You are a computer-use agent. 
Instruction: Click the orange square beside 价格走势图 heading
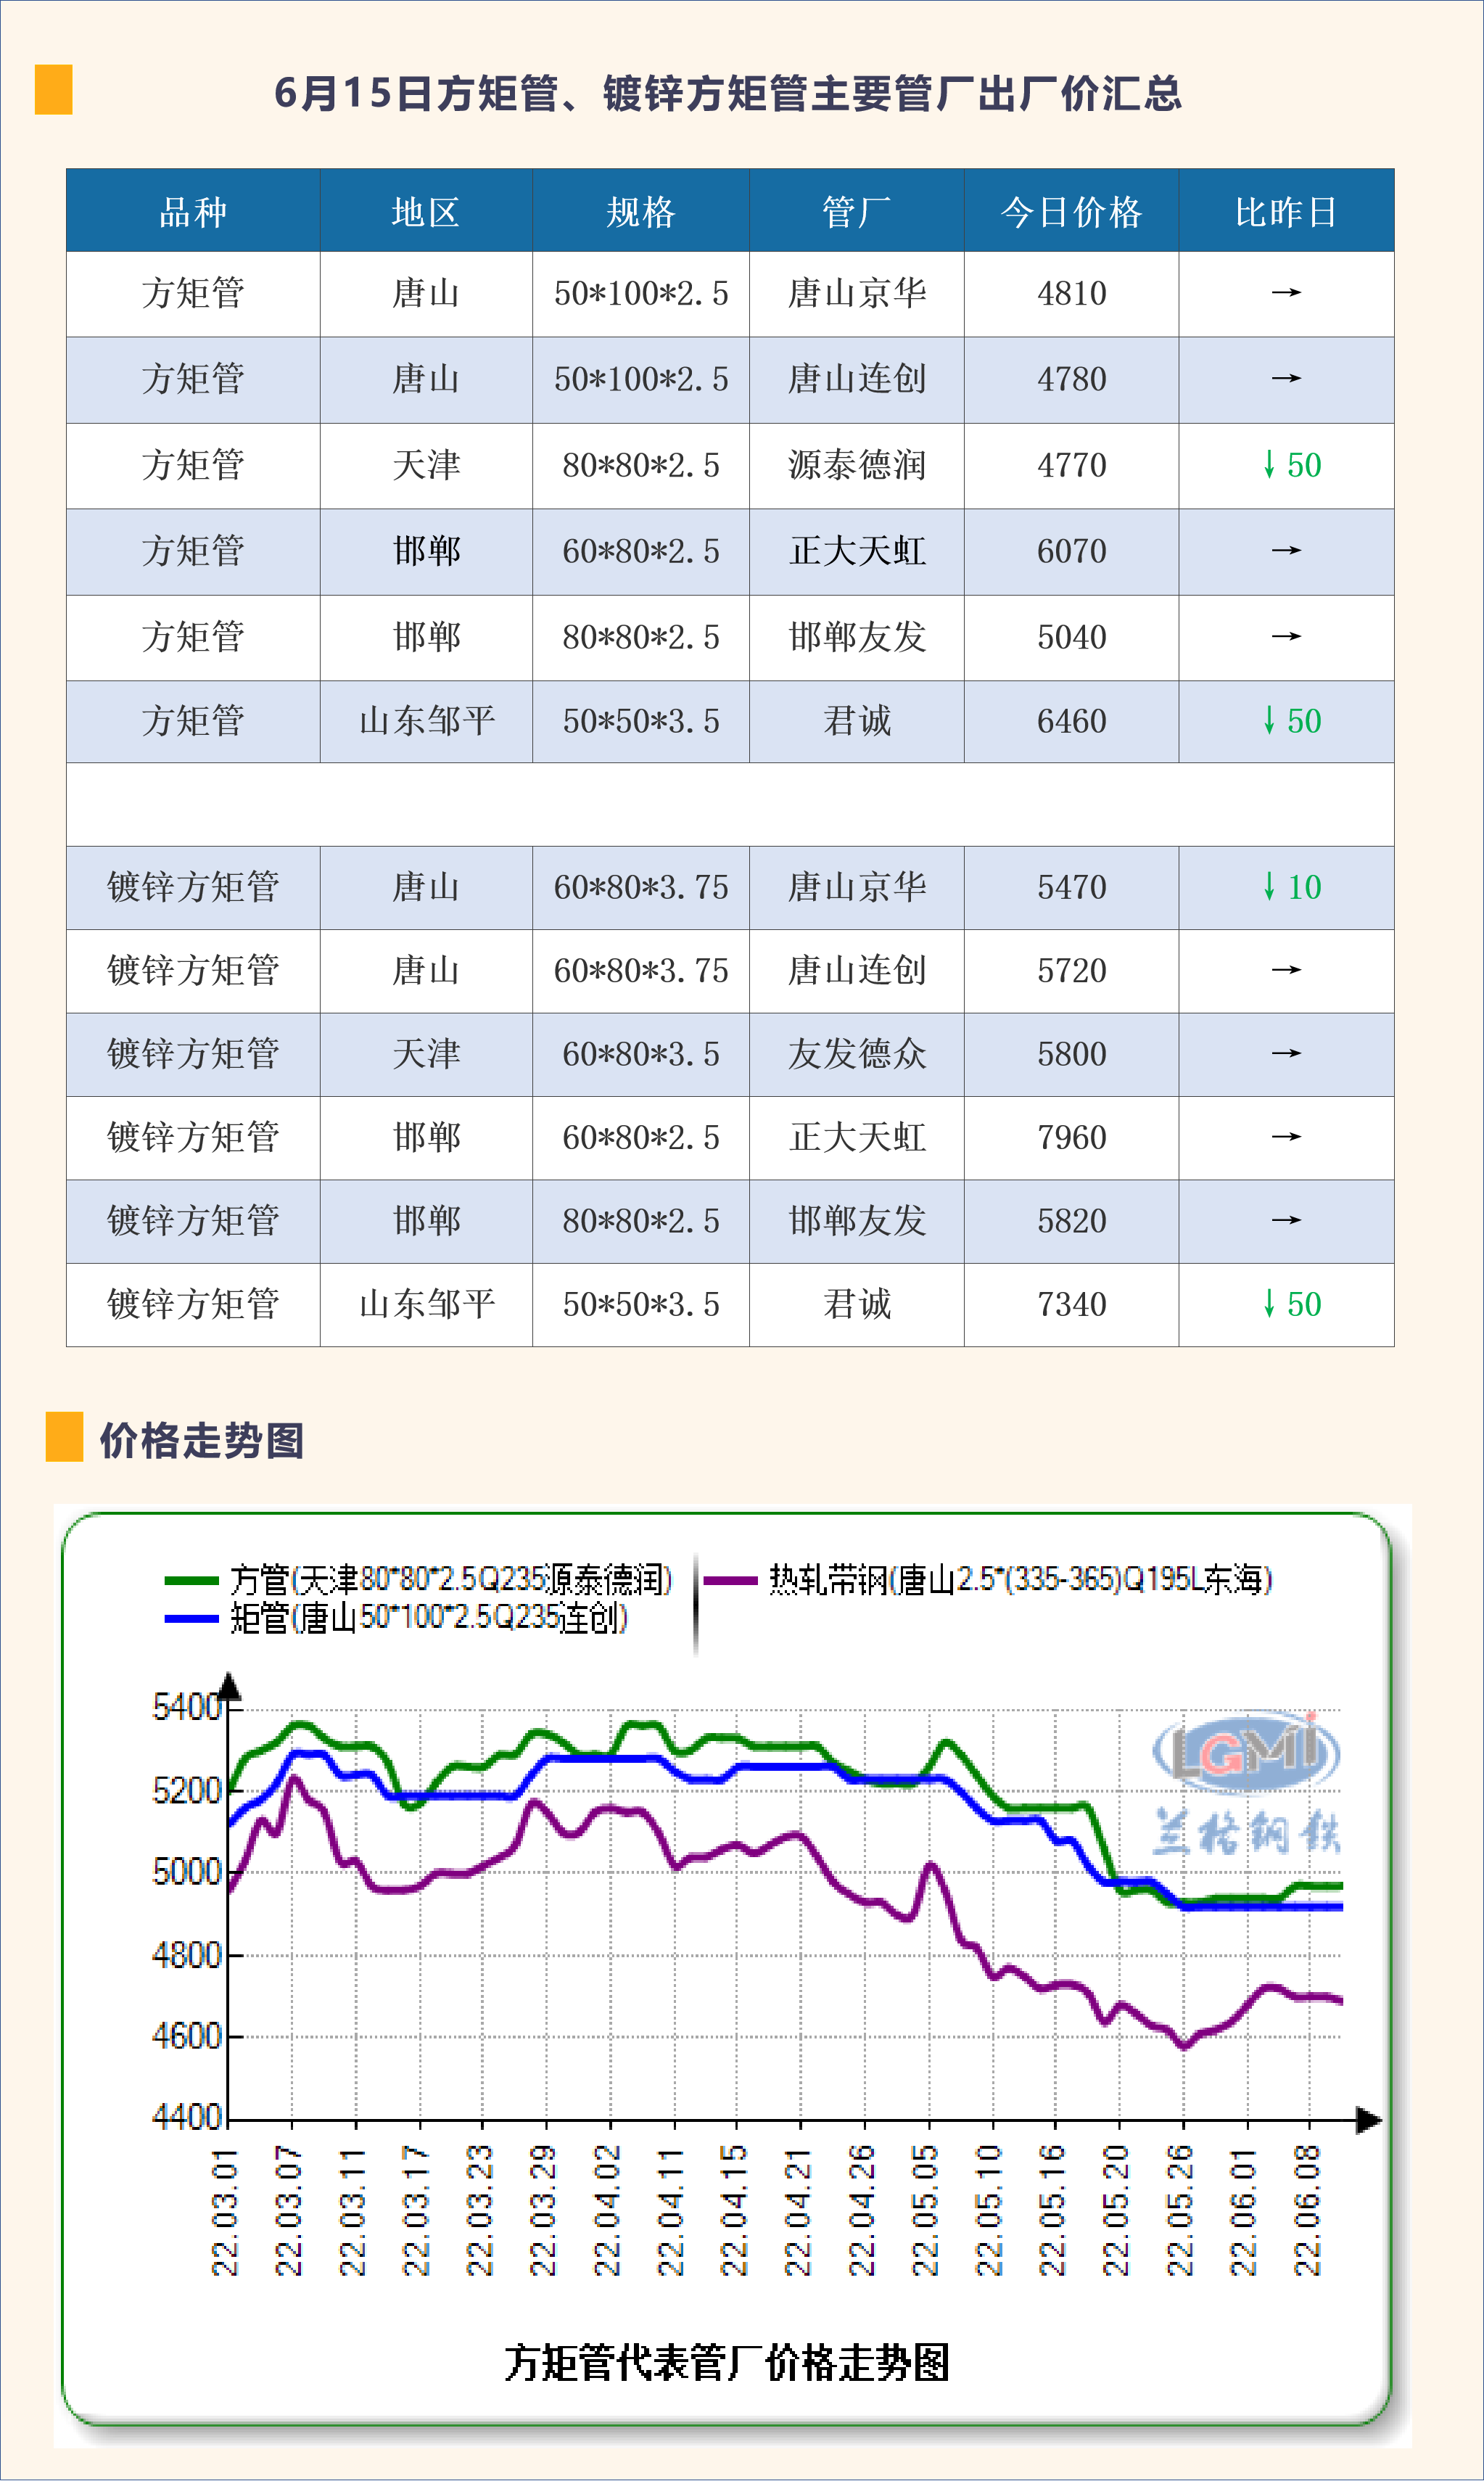64,1437
